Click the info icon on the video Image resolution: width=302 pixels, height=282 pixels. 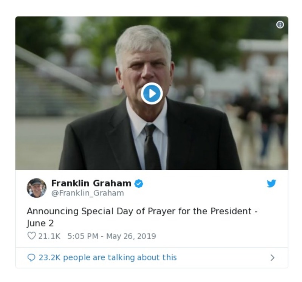click(x=280, y=25)
